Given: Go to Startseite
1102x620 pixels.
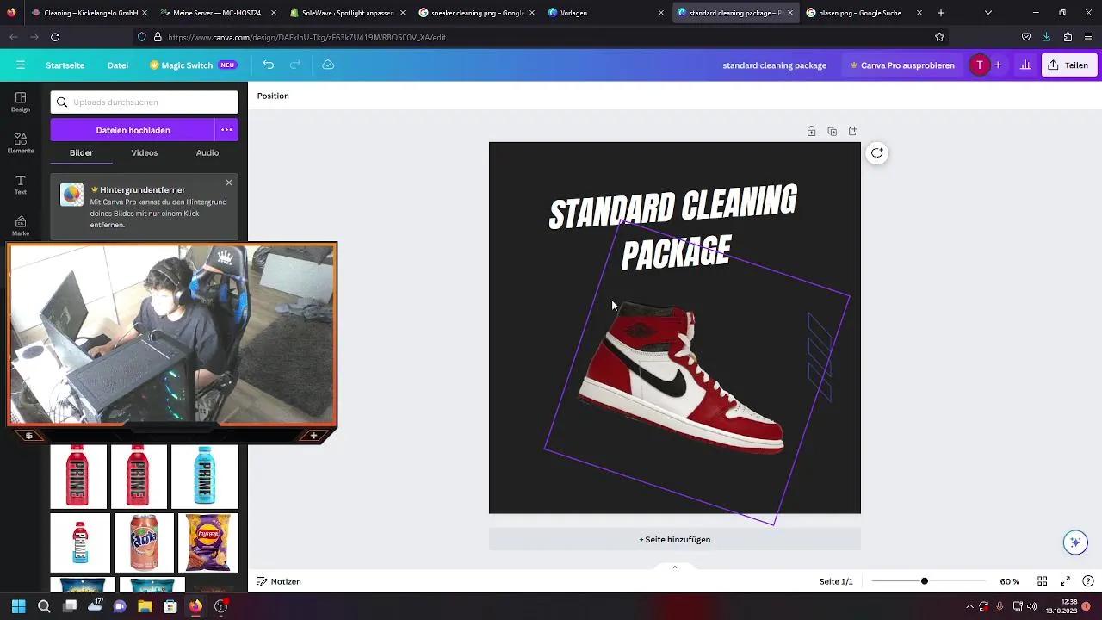Looking at the screenshot, I should click(65, 65).
